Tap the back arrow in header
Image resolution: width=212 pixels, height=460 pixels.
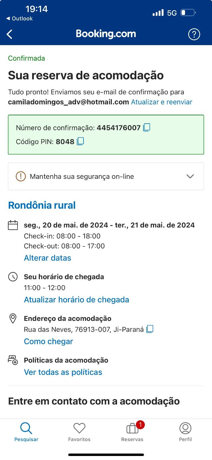click(9, 34)
